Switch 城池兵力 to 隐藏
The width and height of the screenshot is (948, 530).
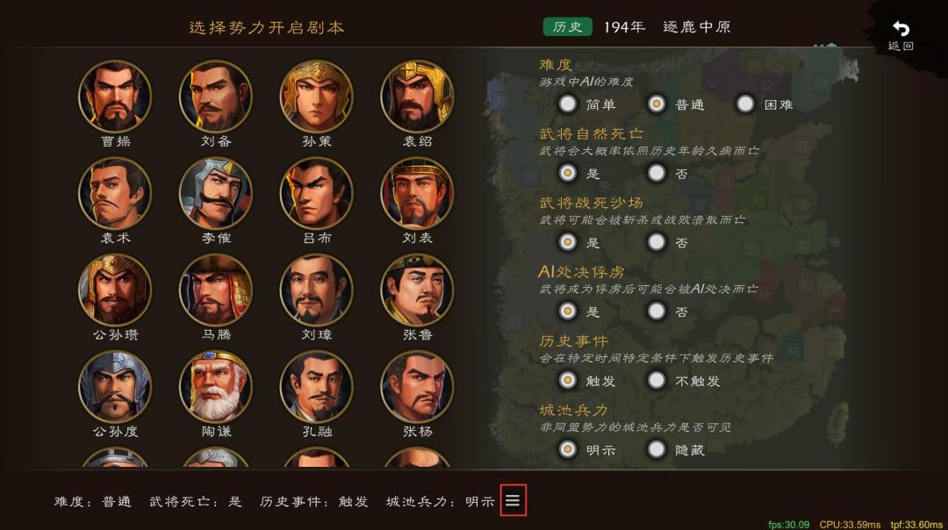657,449
